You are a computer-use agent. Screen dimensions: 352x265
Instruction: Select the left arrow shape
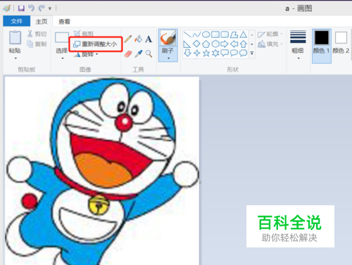(x=234, y=44)
